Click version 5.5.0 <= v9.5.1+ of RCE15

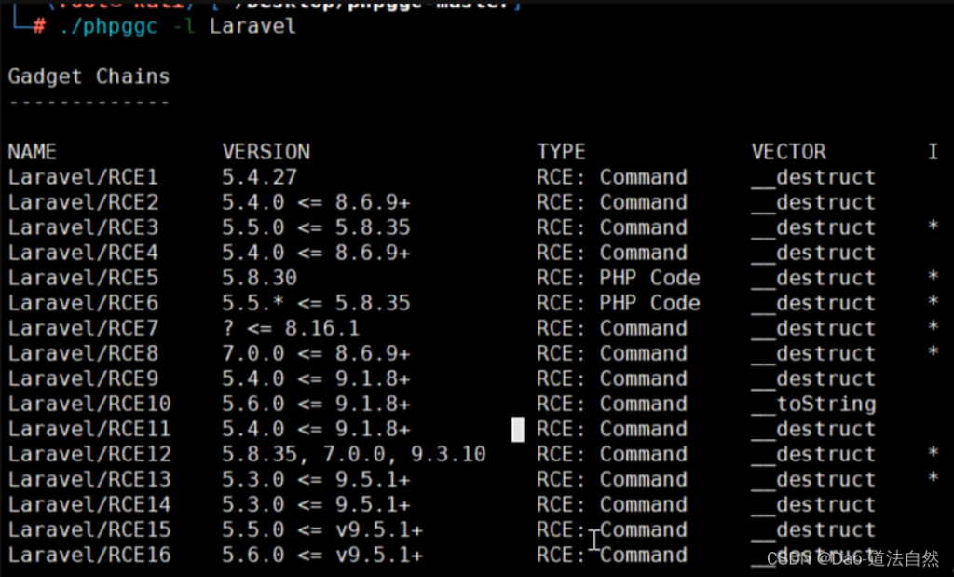(321, 530)
